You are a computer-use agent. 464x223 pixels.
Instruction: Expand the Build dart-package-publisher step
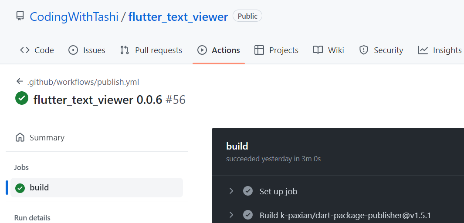231,215
